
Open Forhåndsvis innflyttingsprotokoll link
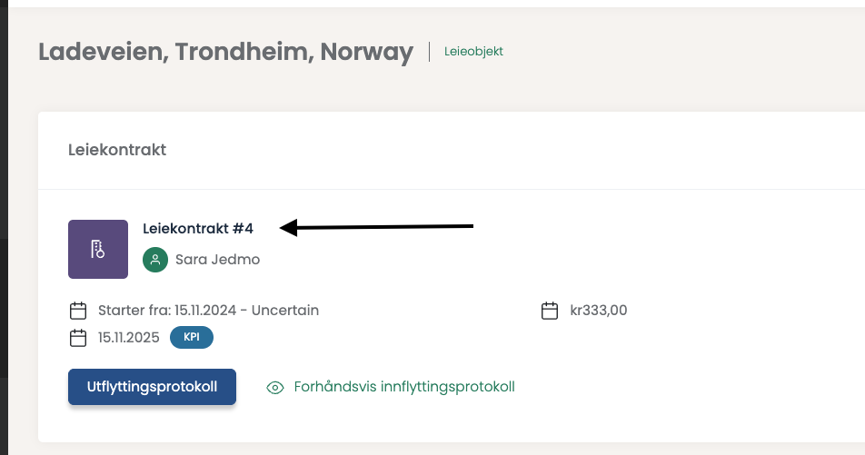[x=404, y=387]
